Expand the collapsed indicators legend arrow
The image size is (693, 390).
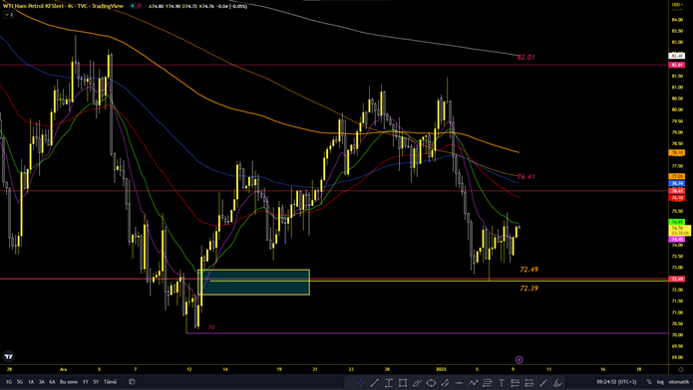point(8,15)
